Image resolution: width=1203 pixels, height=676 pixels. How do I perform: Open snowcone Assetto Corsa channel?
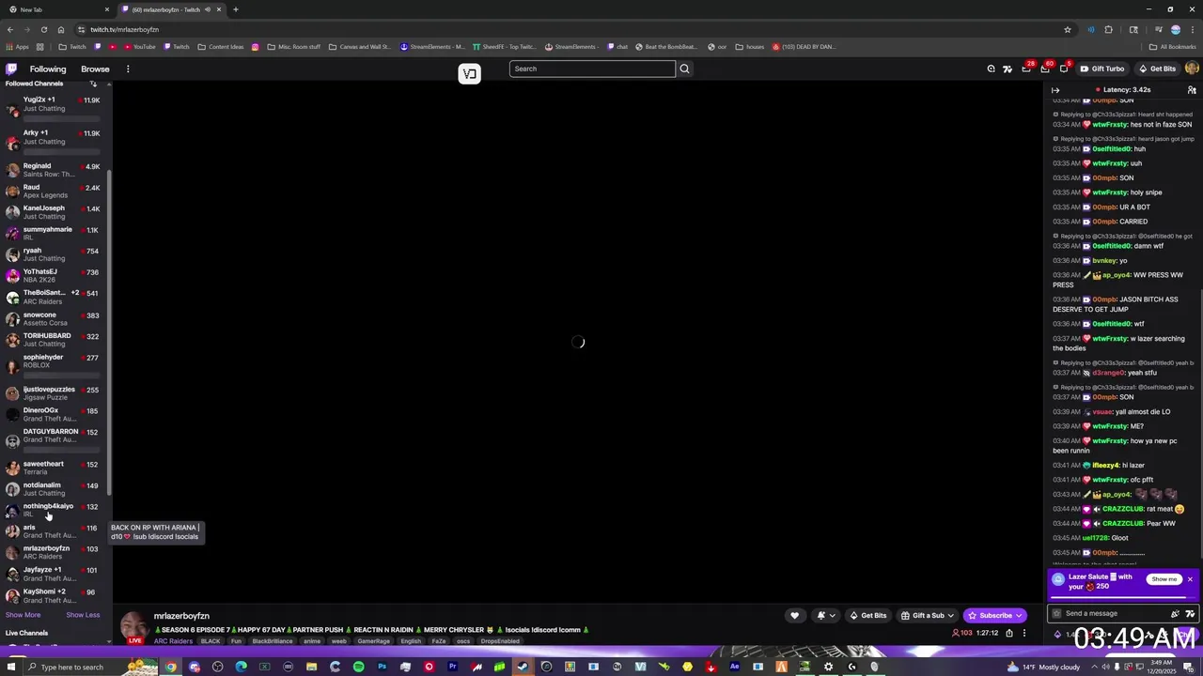pos(55,319)
